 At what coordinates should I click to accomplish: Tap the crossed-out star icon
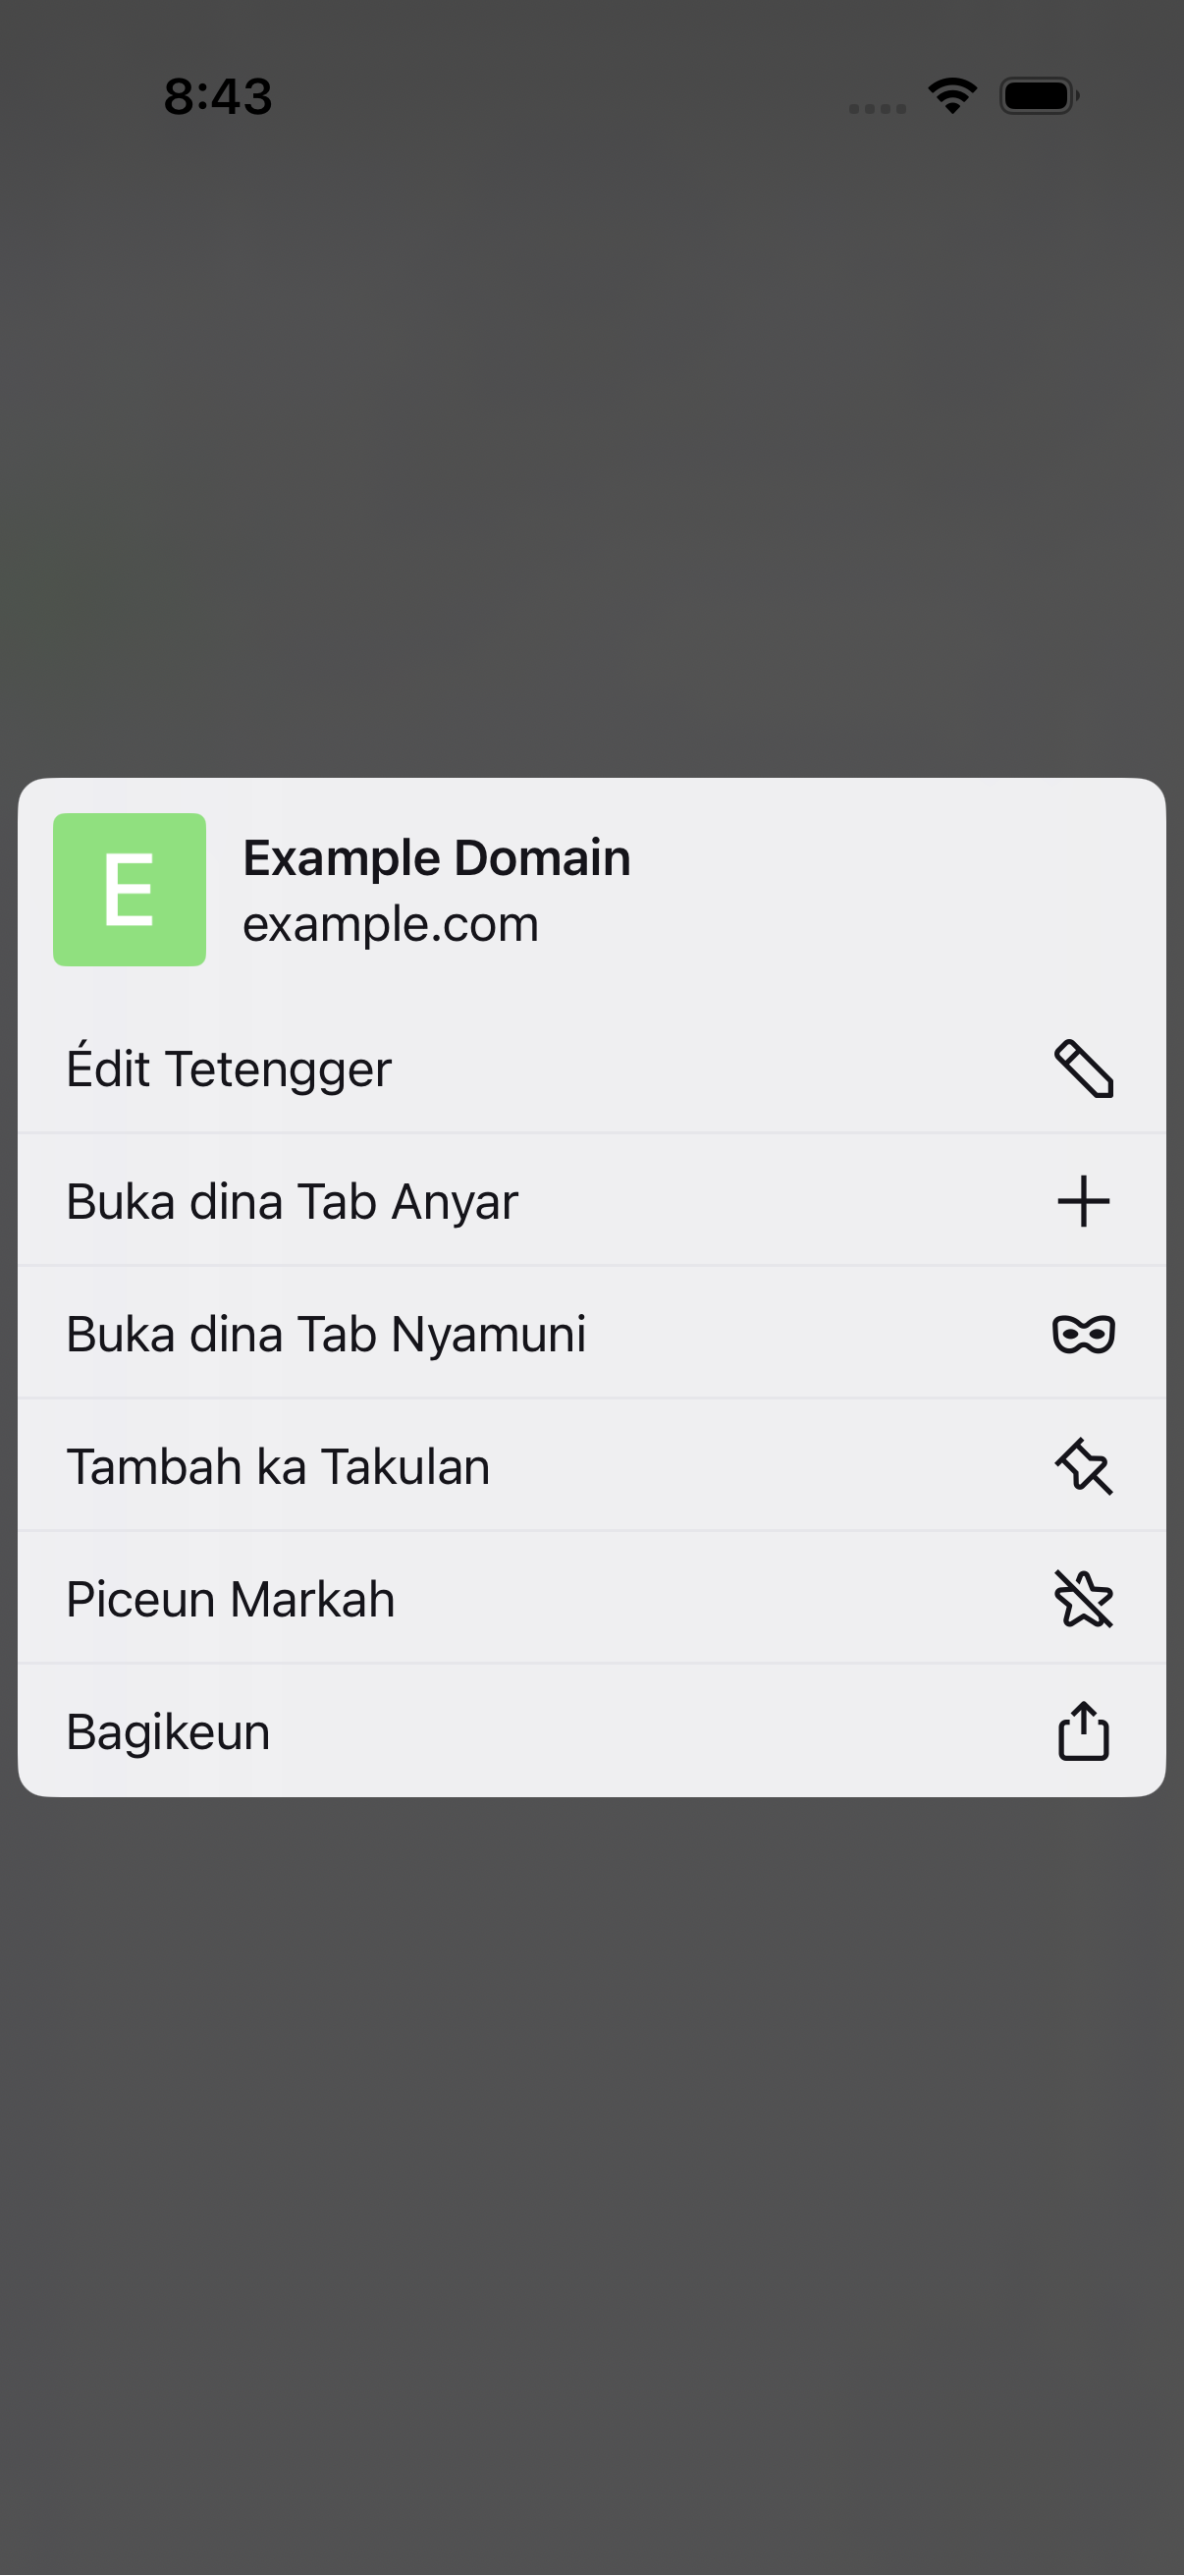[x=1083, y=1599]
